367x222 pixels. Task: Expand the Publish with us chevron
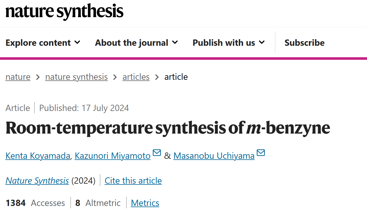coord(262,43)
